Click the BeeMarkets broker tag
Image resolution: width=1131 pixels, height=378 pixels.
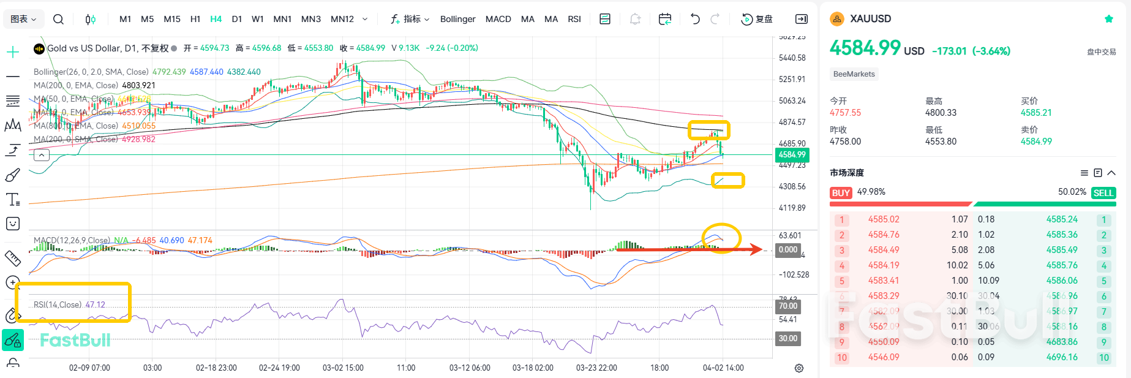click(854, 74)
